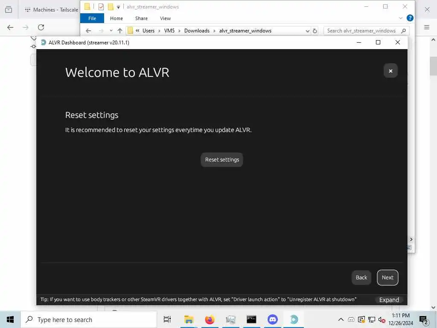Click the ALVR logo in title bar
This screenshot has height=328, width=437.
coord(44,42)
